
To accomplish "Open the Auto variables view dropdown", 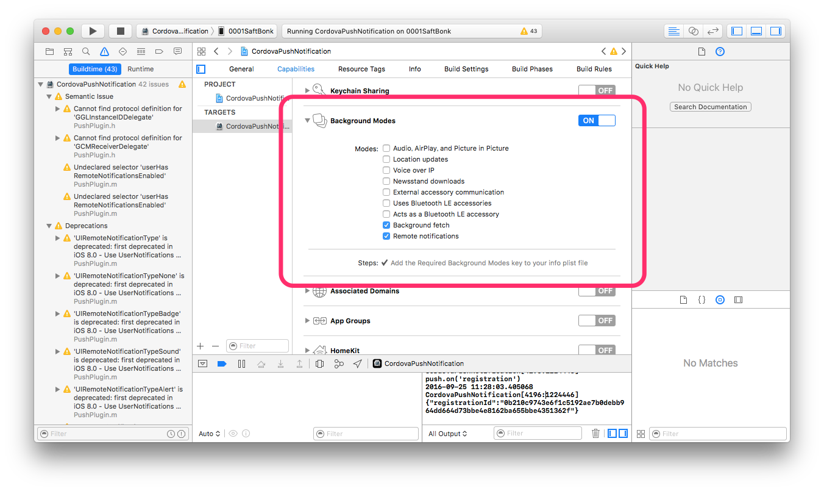I will (209, 434).
